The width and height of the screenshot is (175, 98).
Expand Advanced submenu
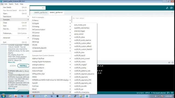15,38
